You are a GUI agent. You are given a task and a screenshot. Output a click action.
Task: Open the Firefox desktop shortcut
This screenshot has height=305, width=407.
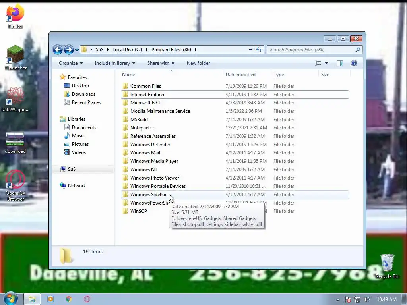(15, 15)
